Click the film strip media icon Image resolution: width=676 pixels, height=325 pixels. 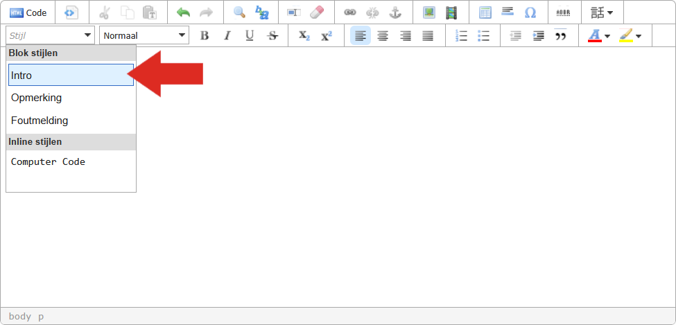pyautogui.click(x=451, y=12)
